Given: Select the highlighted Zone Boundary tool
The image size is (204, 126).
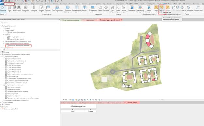Looking at the screenshot, I should tap(162, 8).
